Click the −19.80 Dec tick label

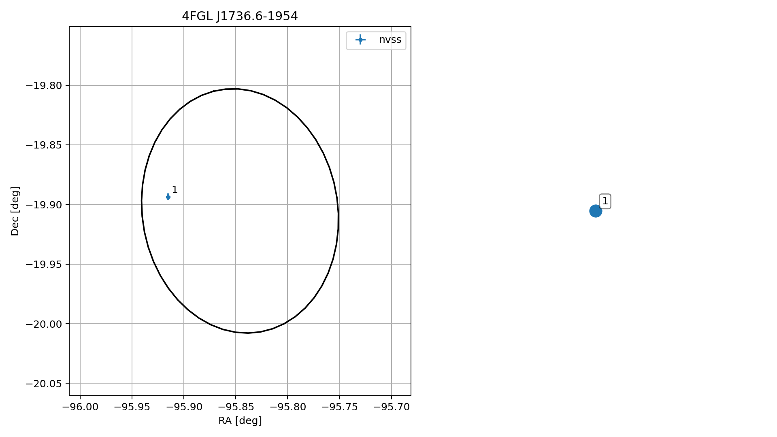tap(44, 86)
